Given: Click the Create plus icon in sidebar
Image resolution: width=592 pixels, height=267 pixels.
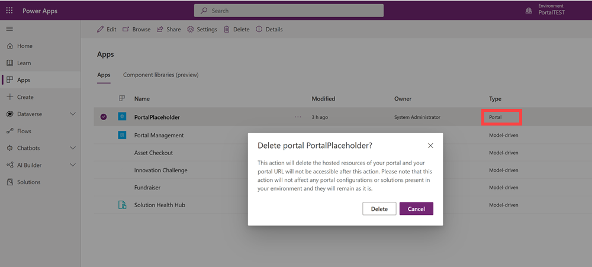Looking at the screenshot, I should (10, 96).
